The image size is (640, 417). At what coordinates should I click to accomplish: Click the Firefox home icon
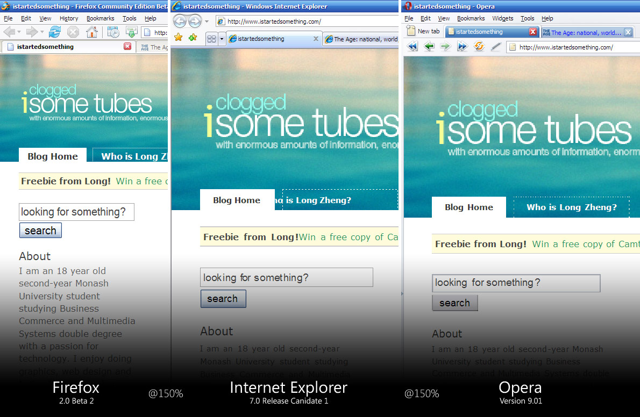tap(92, 32)
